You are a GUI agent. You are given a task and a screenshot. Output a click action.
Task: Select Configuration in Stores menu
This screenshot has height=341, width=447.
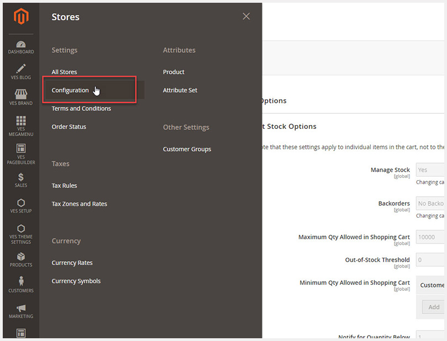(70, 90)
